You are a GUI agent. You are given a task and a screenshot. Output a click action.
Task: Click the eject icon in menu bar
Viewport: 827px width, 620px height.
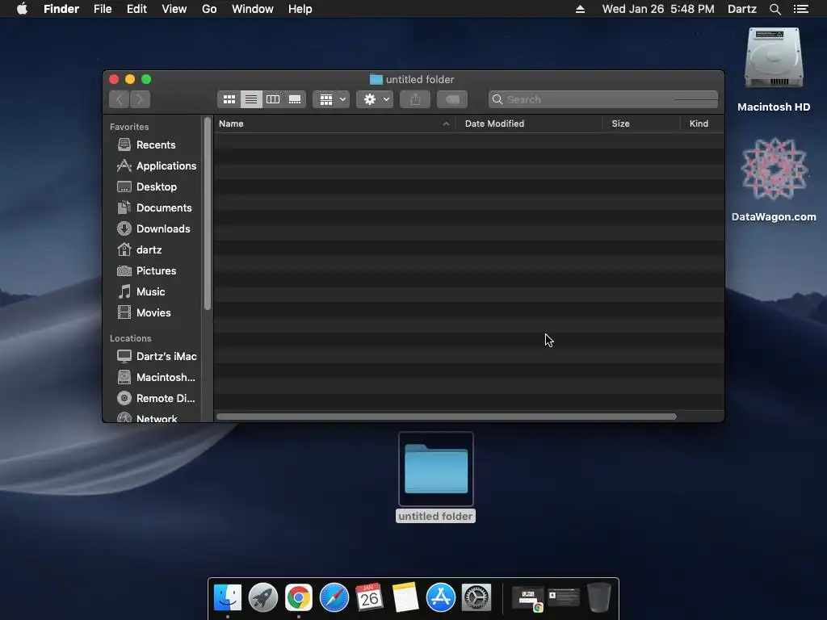[580, 9]
